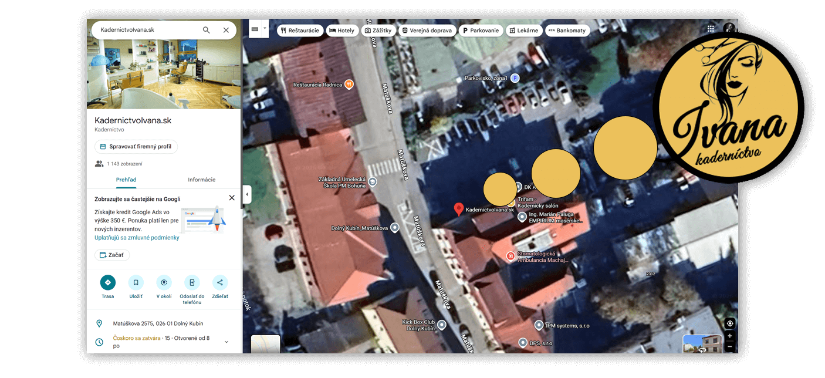This screenshot has height=378, width=825.
Task: Open directions with the Trasa icon
Action: point(107,282)
